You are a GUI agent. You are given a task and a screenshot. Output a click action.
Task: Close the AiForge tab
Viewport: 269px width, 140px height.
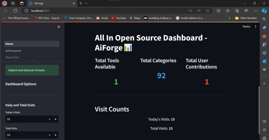pos(74,3)
